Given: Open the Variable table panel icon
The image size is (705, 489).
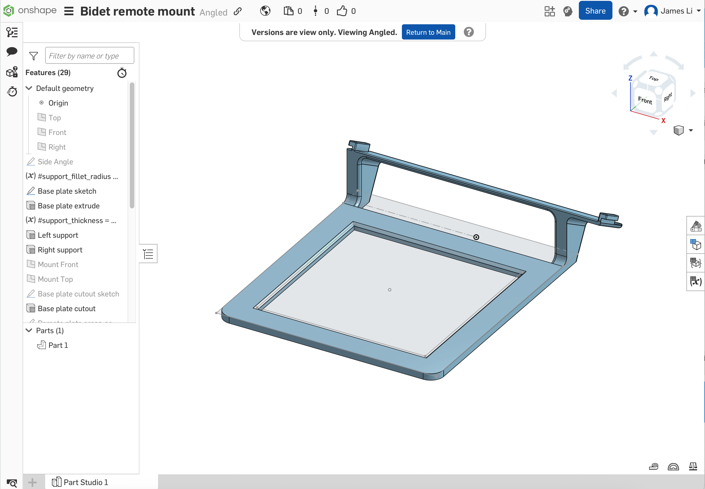Looking at the screenshot, I should 696,281.
